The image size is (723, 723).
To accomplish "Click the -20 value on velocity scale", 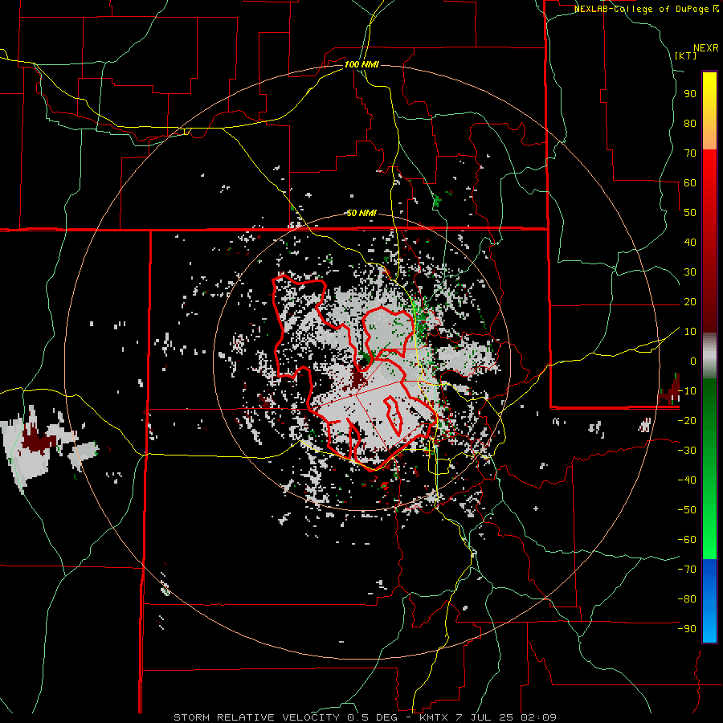I will [x=687, y=420].
